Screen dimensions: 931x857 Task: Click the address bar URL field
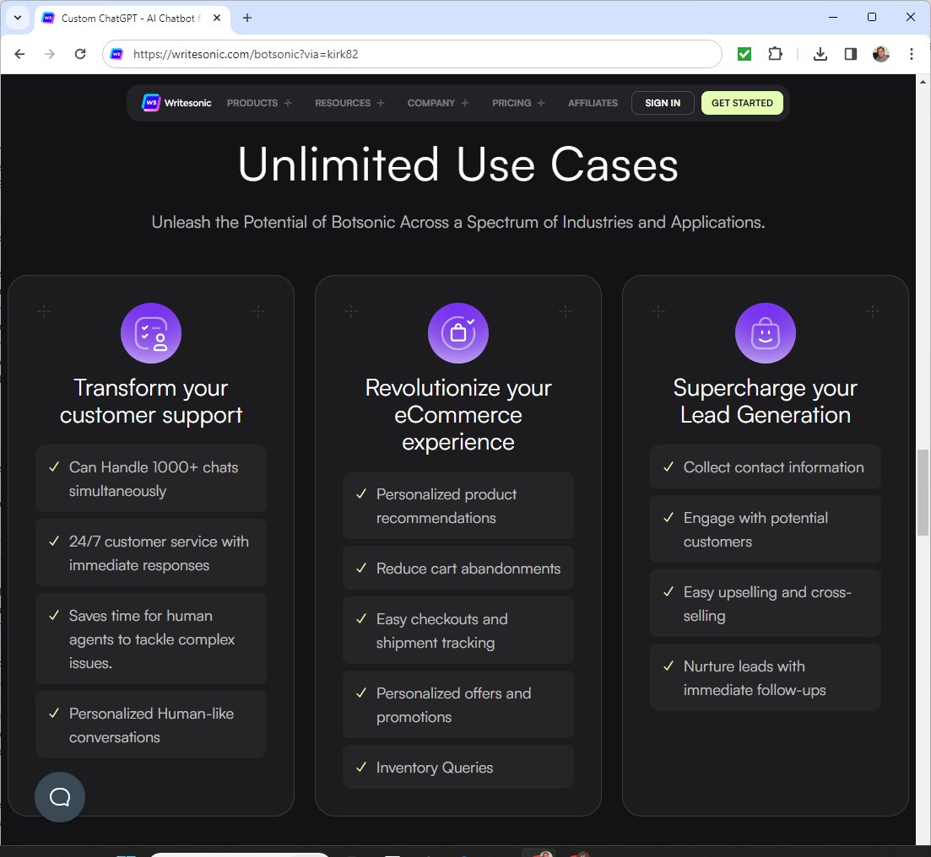pos(412,54)
